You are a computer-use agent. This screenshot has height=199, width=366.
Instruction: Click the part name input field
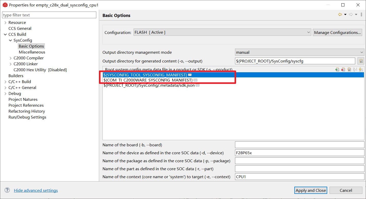coord(300,169)
